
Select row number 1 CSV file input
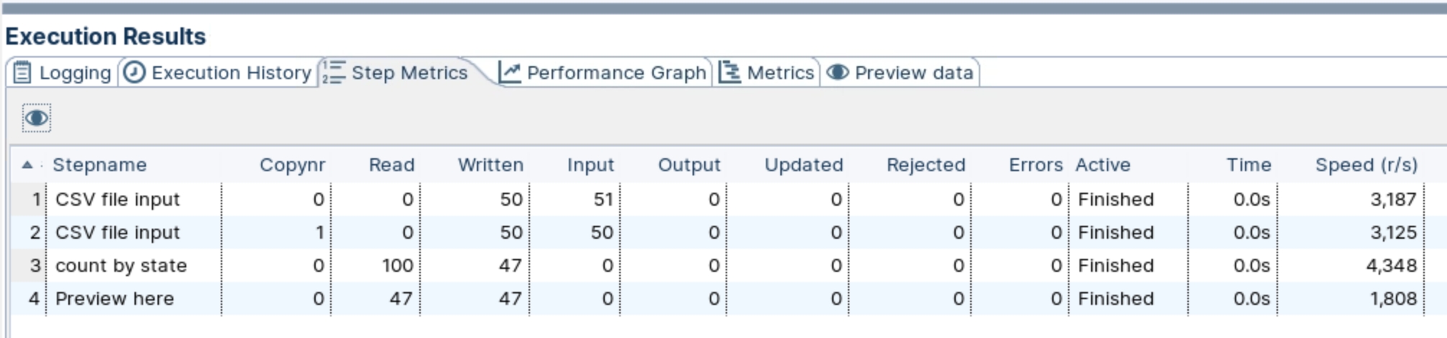tap(117, 199)
